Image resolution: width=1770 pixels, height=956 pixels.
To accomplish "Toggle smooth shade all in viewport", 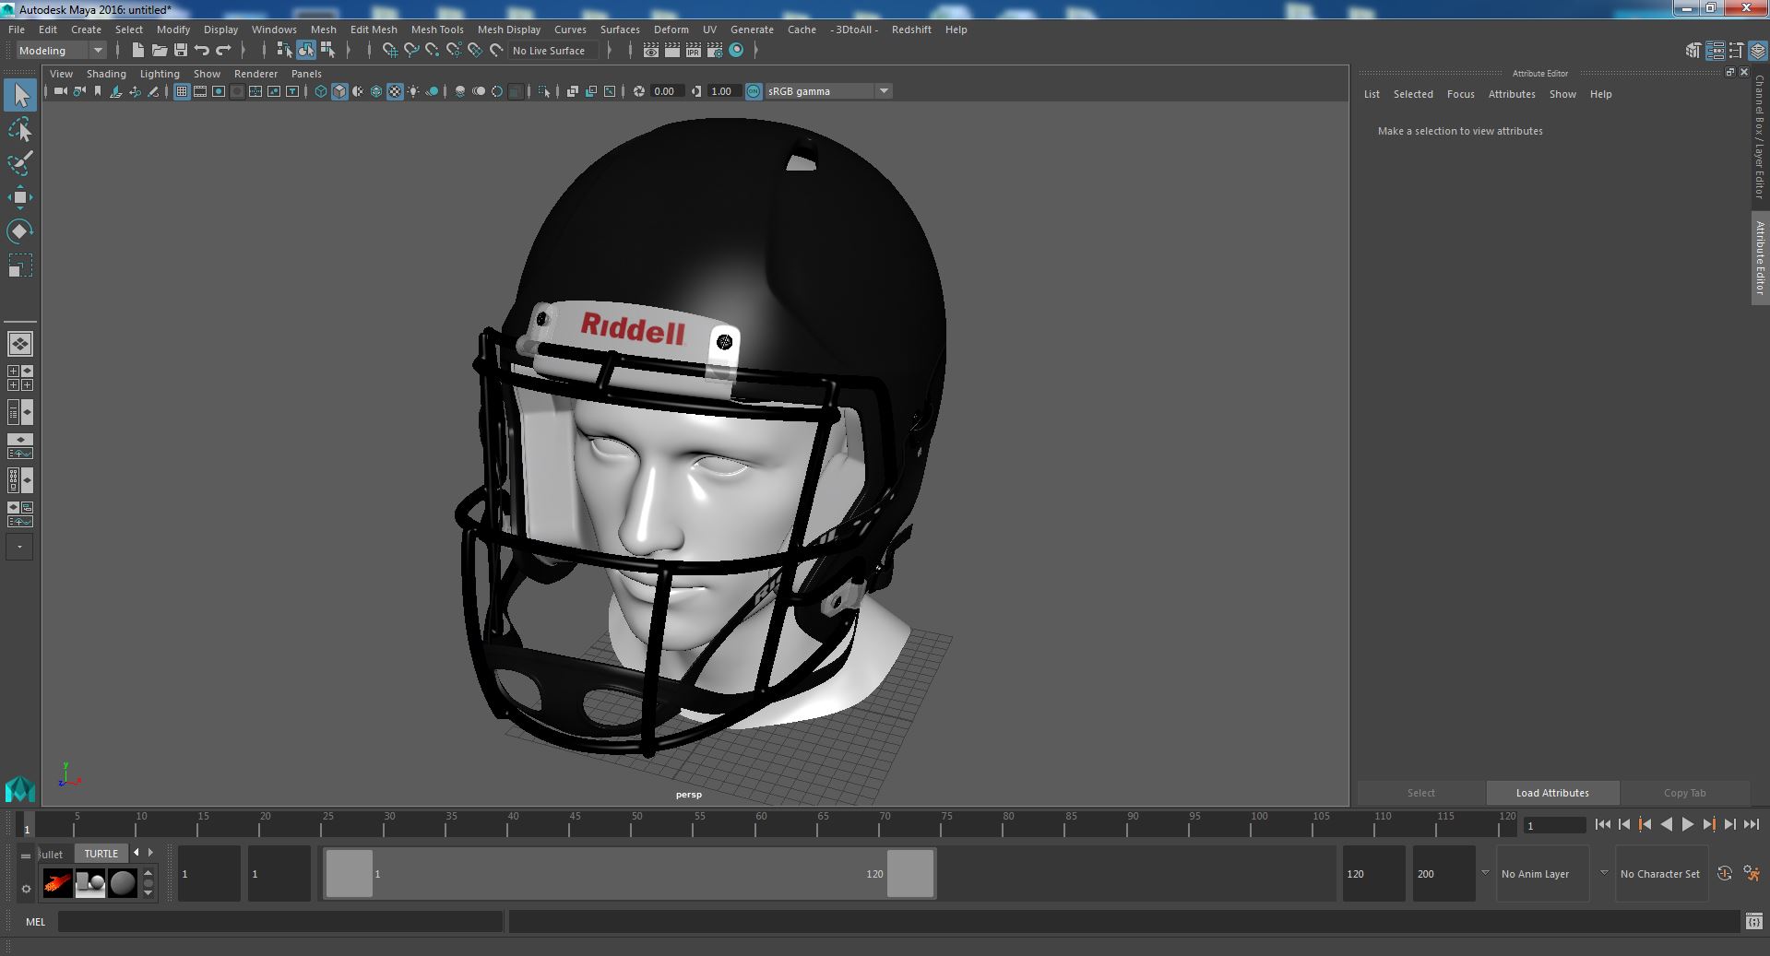I will (339, 91).
